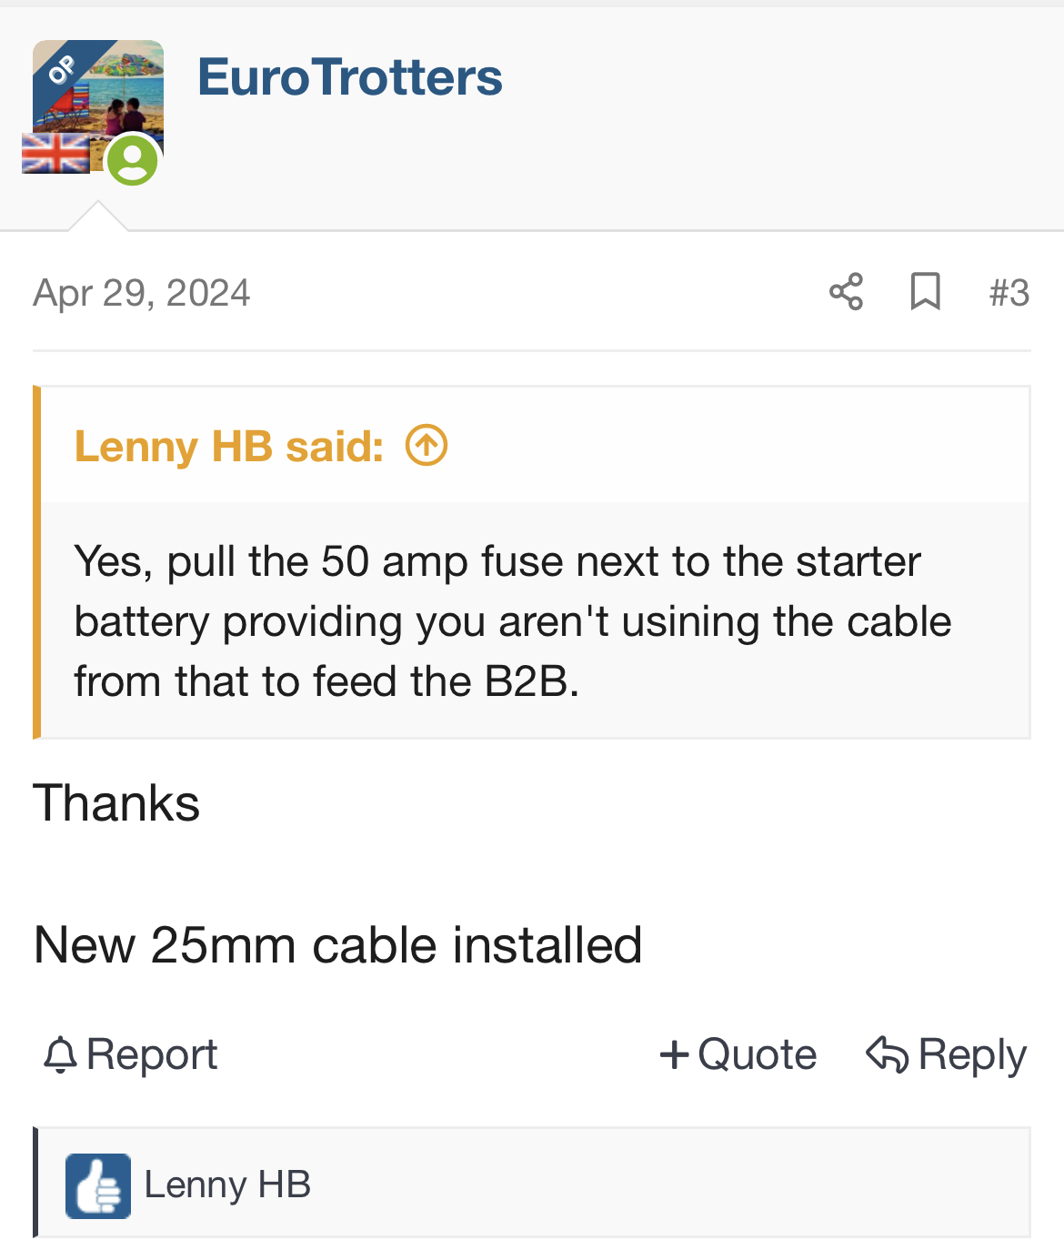Bookmark this post with the bookmark icon
The image size is (1064, 1260).
925,292
